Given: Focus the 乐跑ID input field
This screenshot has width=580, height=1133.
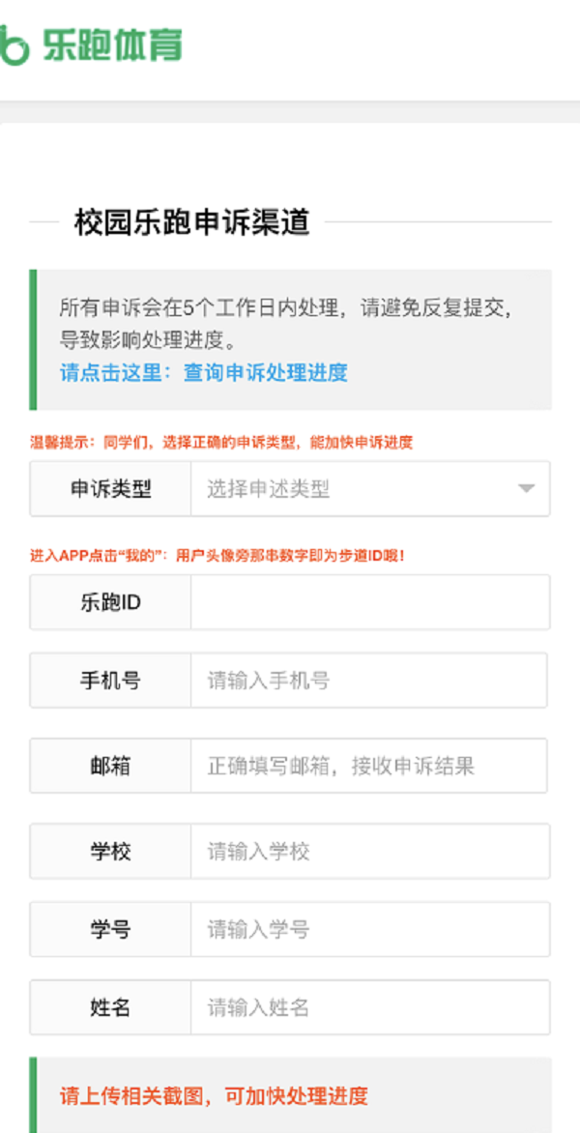Looking at the screenshot, I should [369, 602].
